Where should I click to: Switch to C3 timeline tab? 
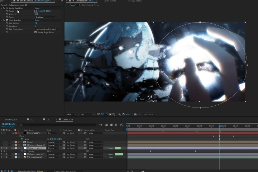pyautogui.click(x=48, y=120)
